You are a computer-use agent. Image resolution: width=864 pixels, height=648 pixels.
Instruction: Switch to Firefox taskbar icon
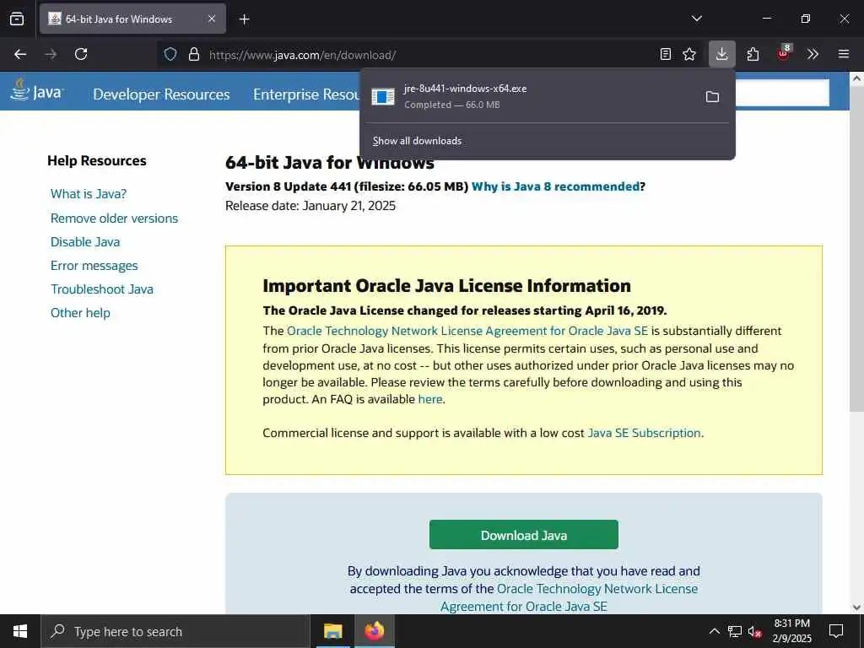pos(374,631)
